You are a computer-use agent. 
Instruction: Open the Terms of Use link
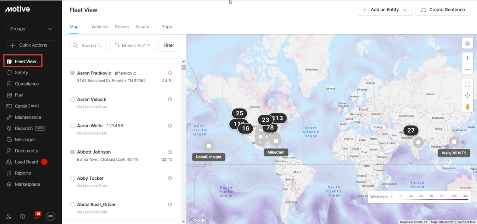466,222
